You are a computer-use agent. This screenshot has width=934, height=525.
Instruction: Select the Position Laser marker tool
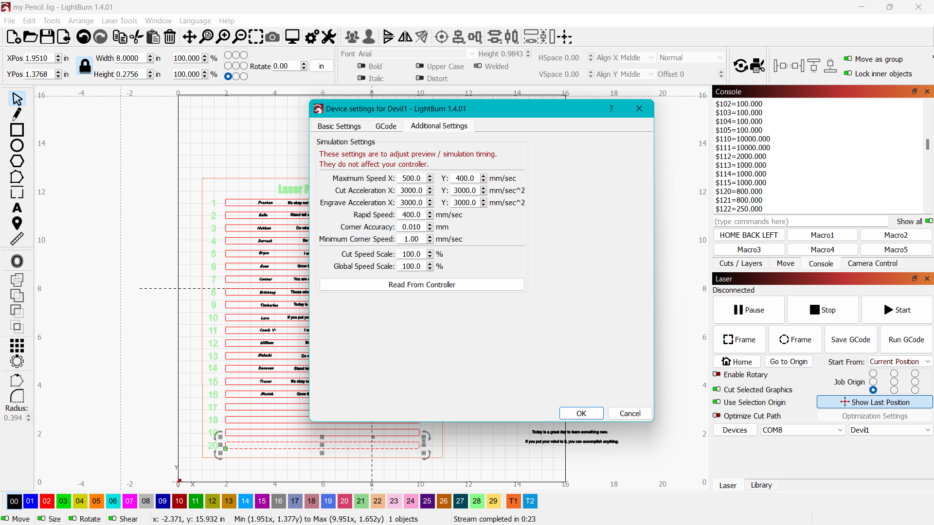point(17,223)
